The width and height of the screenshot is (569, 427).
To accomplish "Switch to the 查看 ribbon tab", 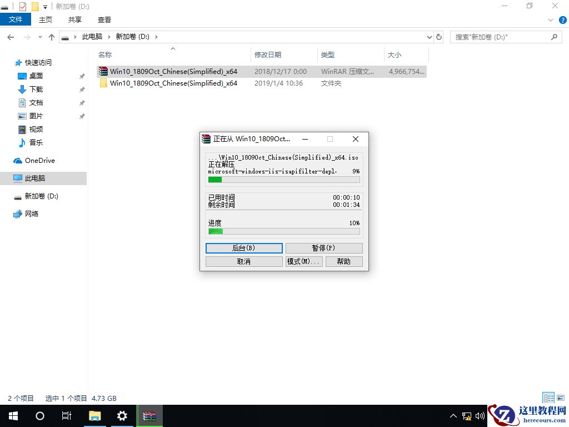I will (106, 19).
